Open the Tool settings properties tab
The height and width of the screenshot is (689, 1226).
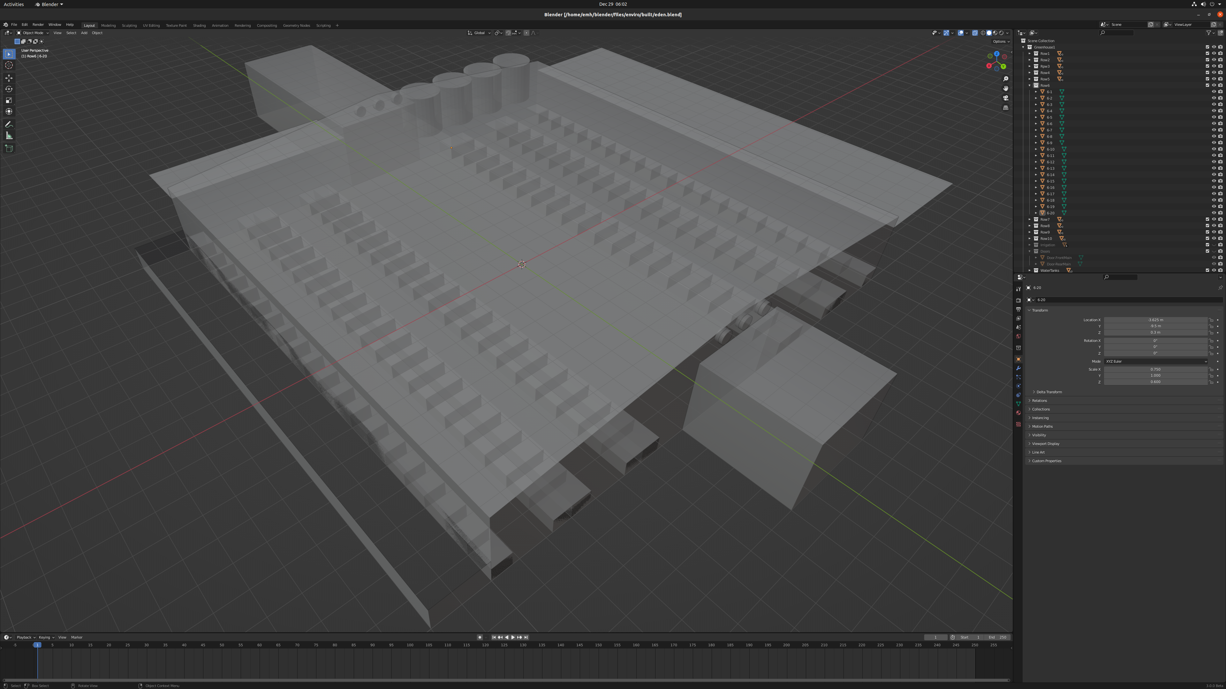(1018, 289)
